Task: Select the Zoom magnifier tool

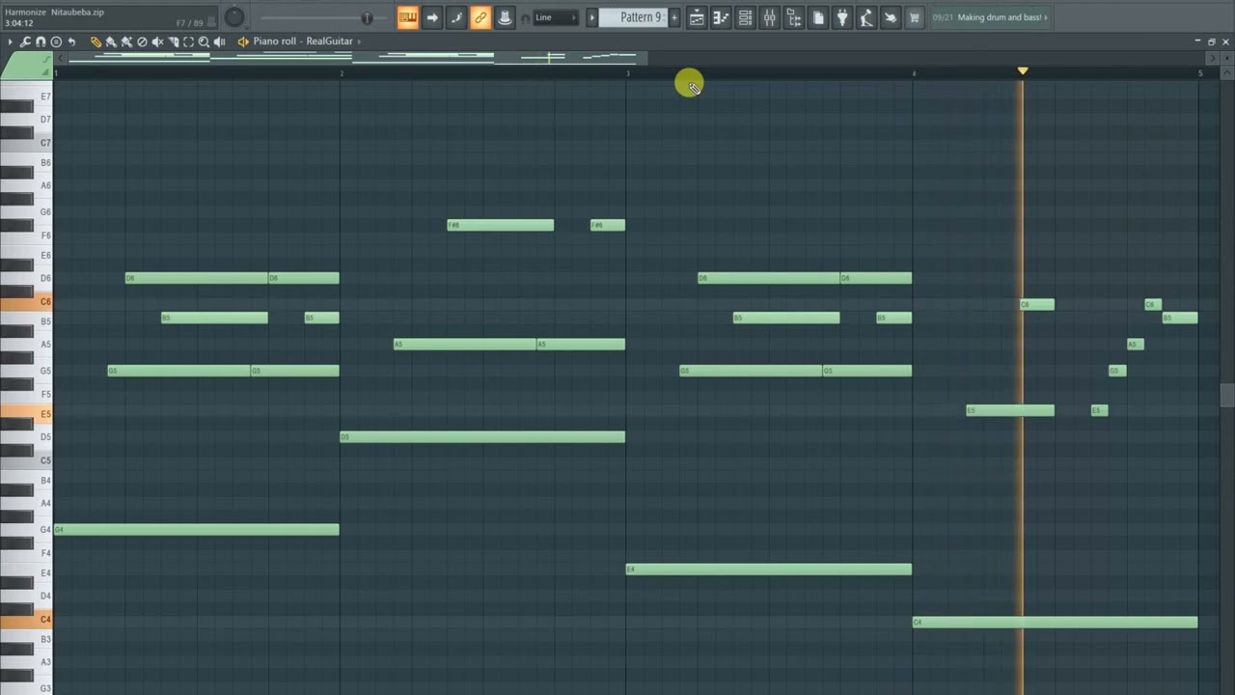Action: pyautogui.click(x=204, y=42)
